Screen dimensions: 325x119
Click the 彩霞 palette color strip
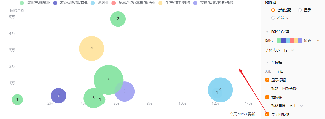click(x=289, y=41)
